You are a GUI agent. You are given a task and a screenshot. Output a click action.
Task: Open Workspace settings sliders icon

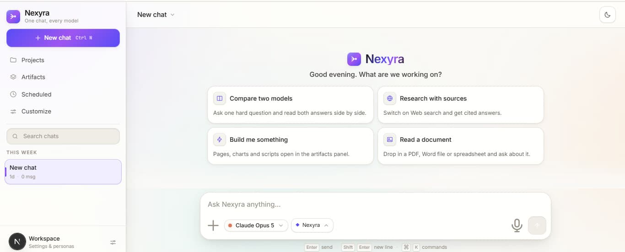pos(113,242)
